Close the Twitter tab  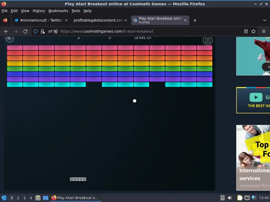coord(66,20)
